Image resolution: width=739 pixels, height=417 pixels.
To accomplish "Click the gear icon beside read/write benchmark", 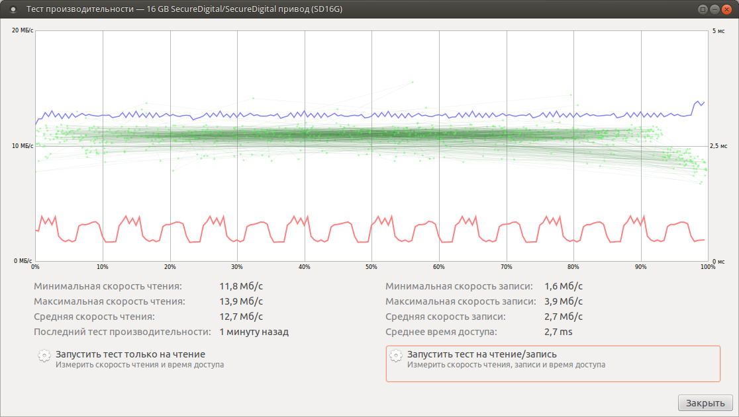I will click(x=396, y=356).
